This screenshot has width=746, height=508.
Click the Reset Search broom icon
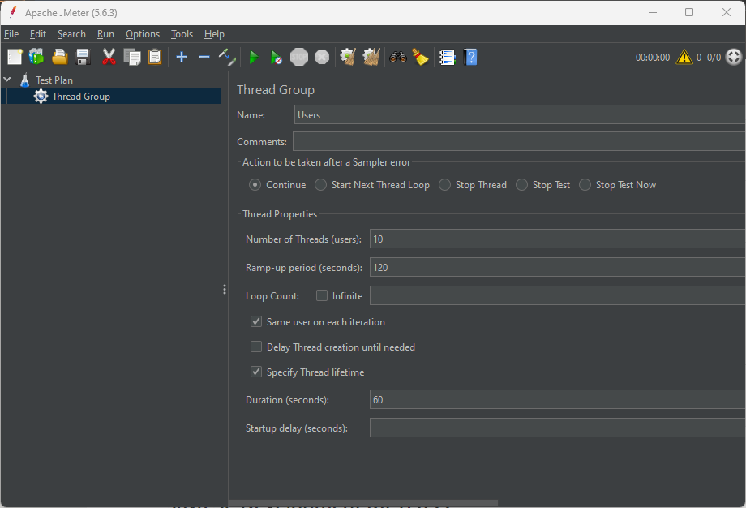(x=421, y=57)
